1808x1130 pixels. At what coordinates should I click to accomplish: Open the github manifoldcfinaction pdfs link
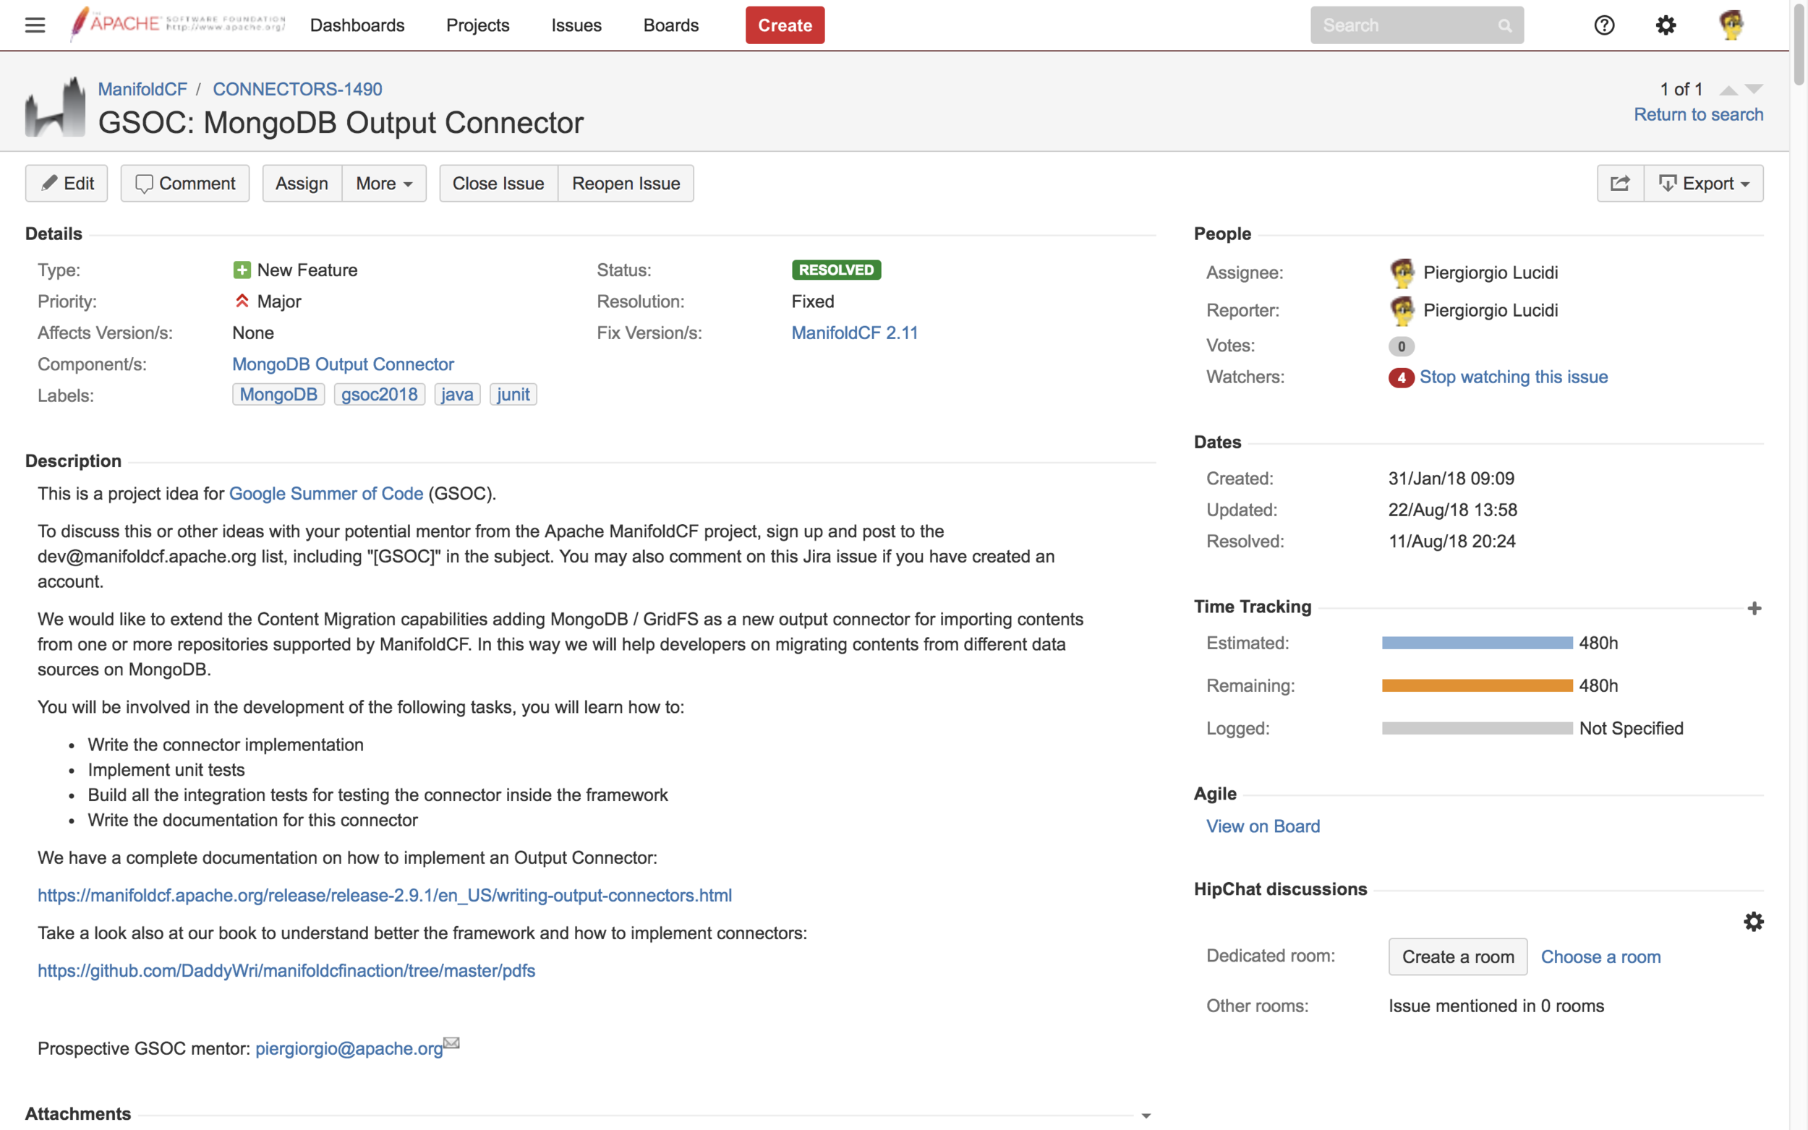(x=286, y=971)
